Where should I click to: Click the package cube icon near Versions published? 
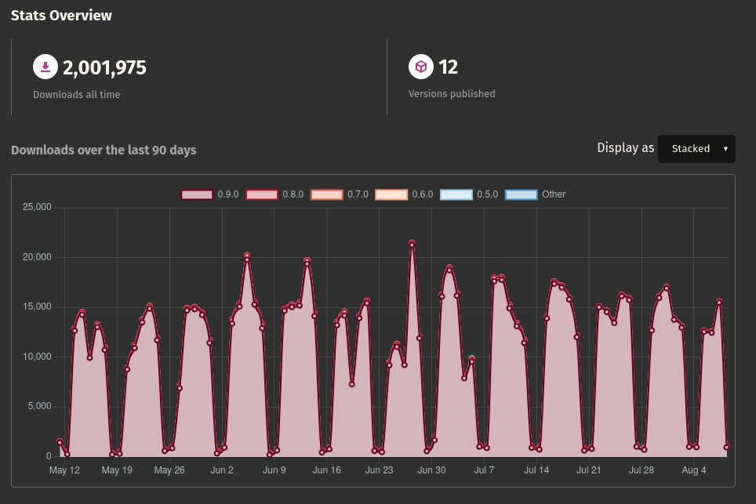(421, 67)
